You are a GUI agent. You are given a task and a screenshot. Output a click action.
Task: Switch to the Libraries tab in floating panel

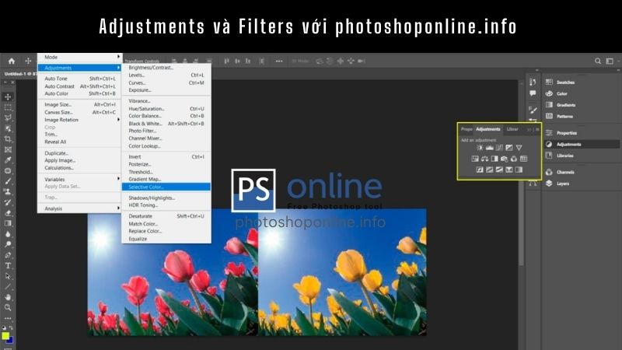512,129
